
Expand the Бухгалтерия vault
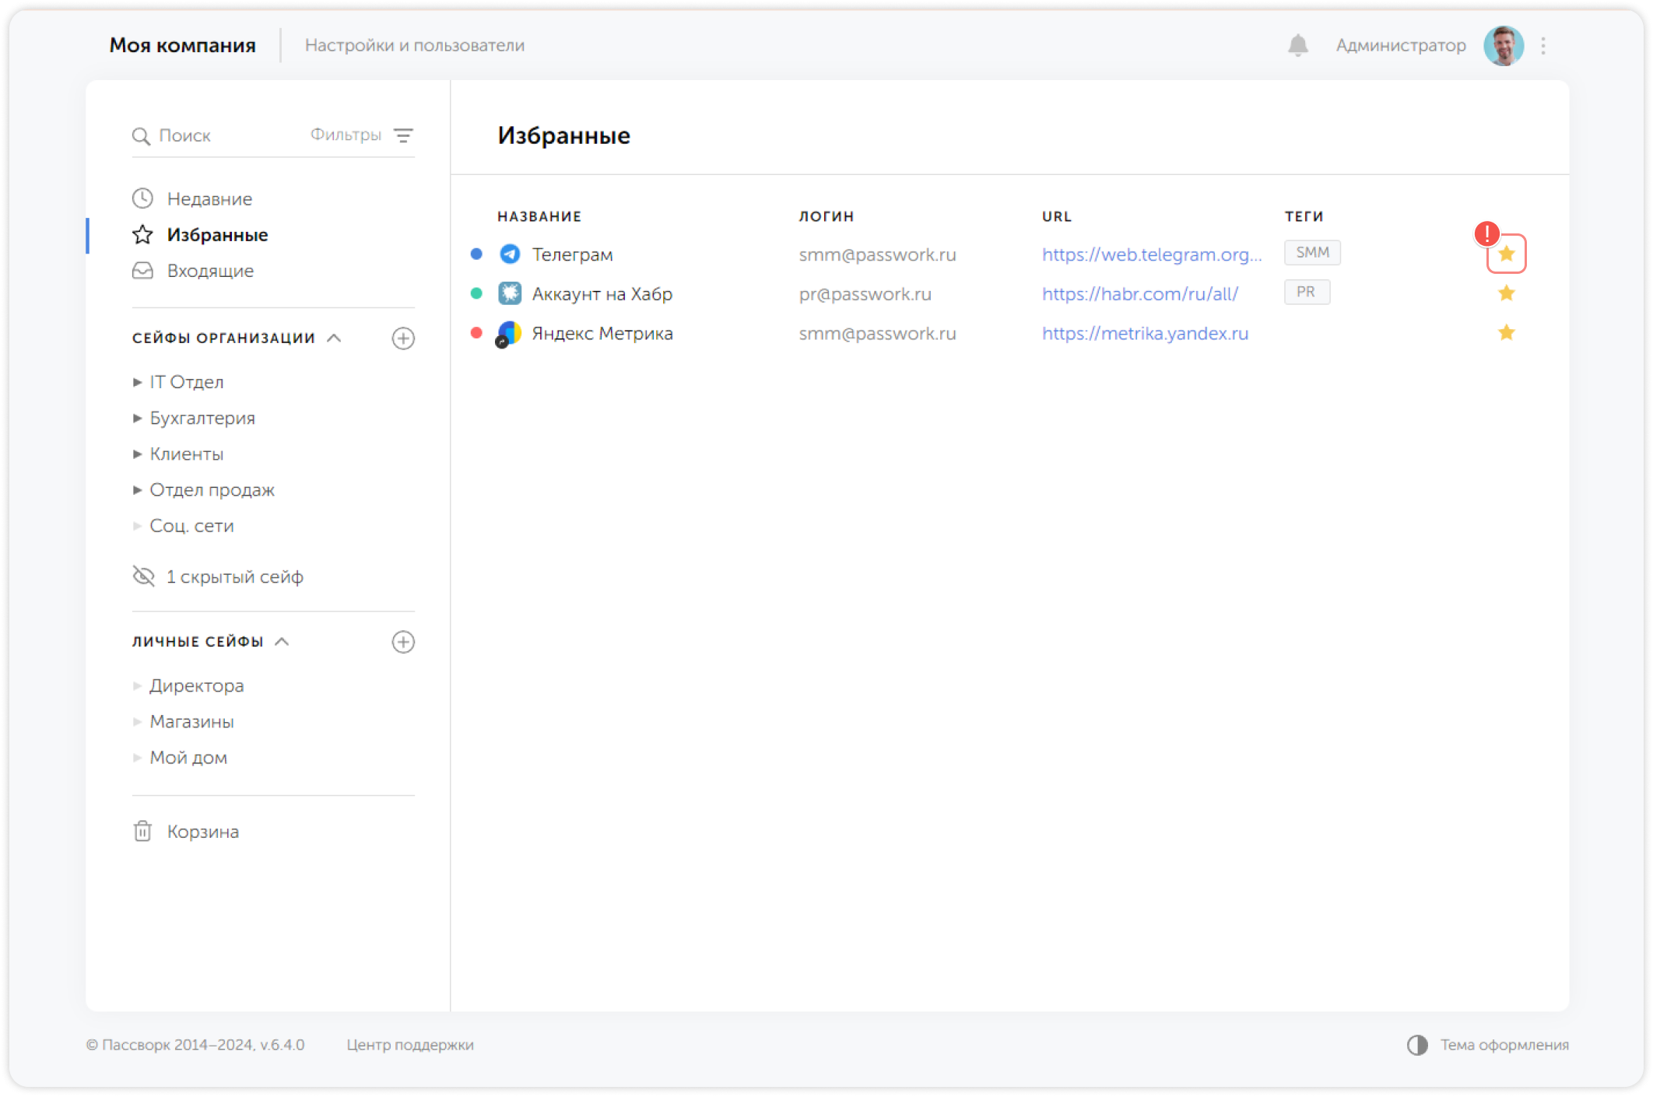coord(137,418)
